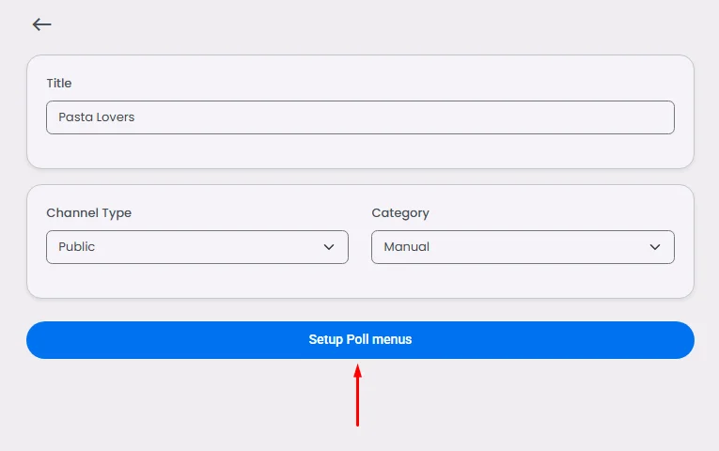Viewport: 719px width, 451px height.
Task: Expand the Category dropdown
Action: (523, 247)
